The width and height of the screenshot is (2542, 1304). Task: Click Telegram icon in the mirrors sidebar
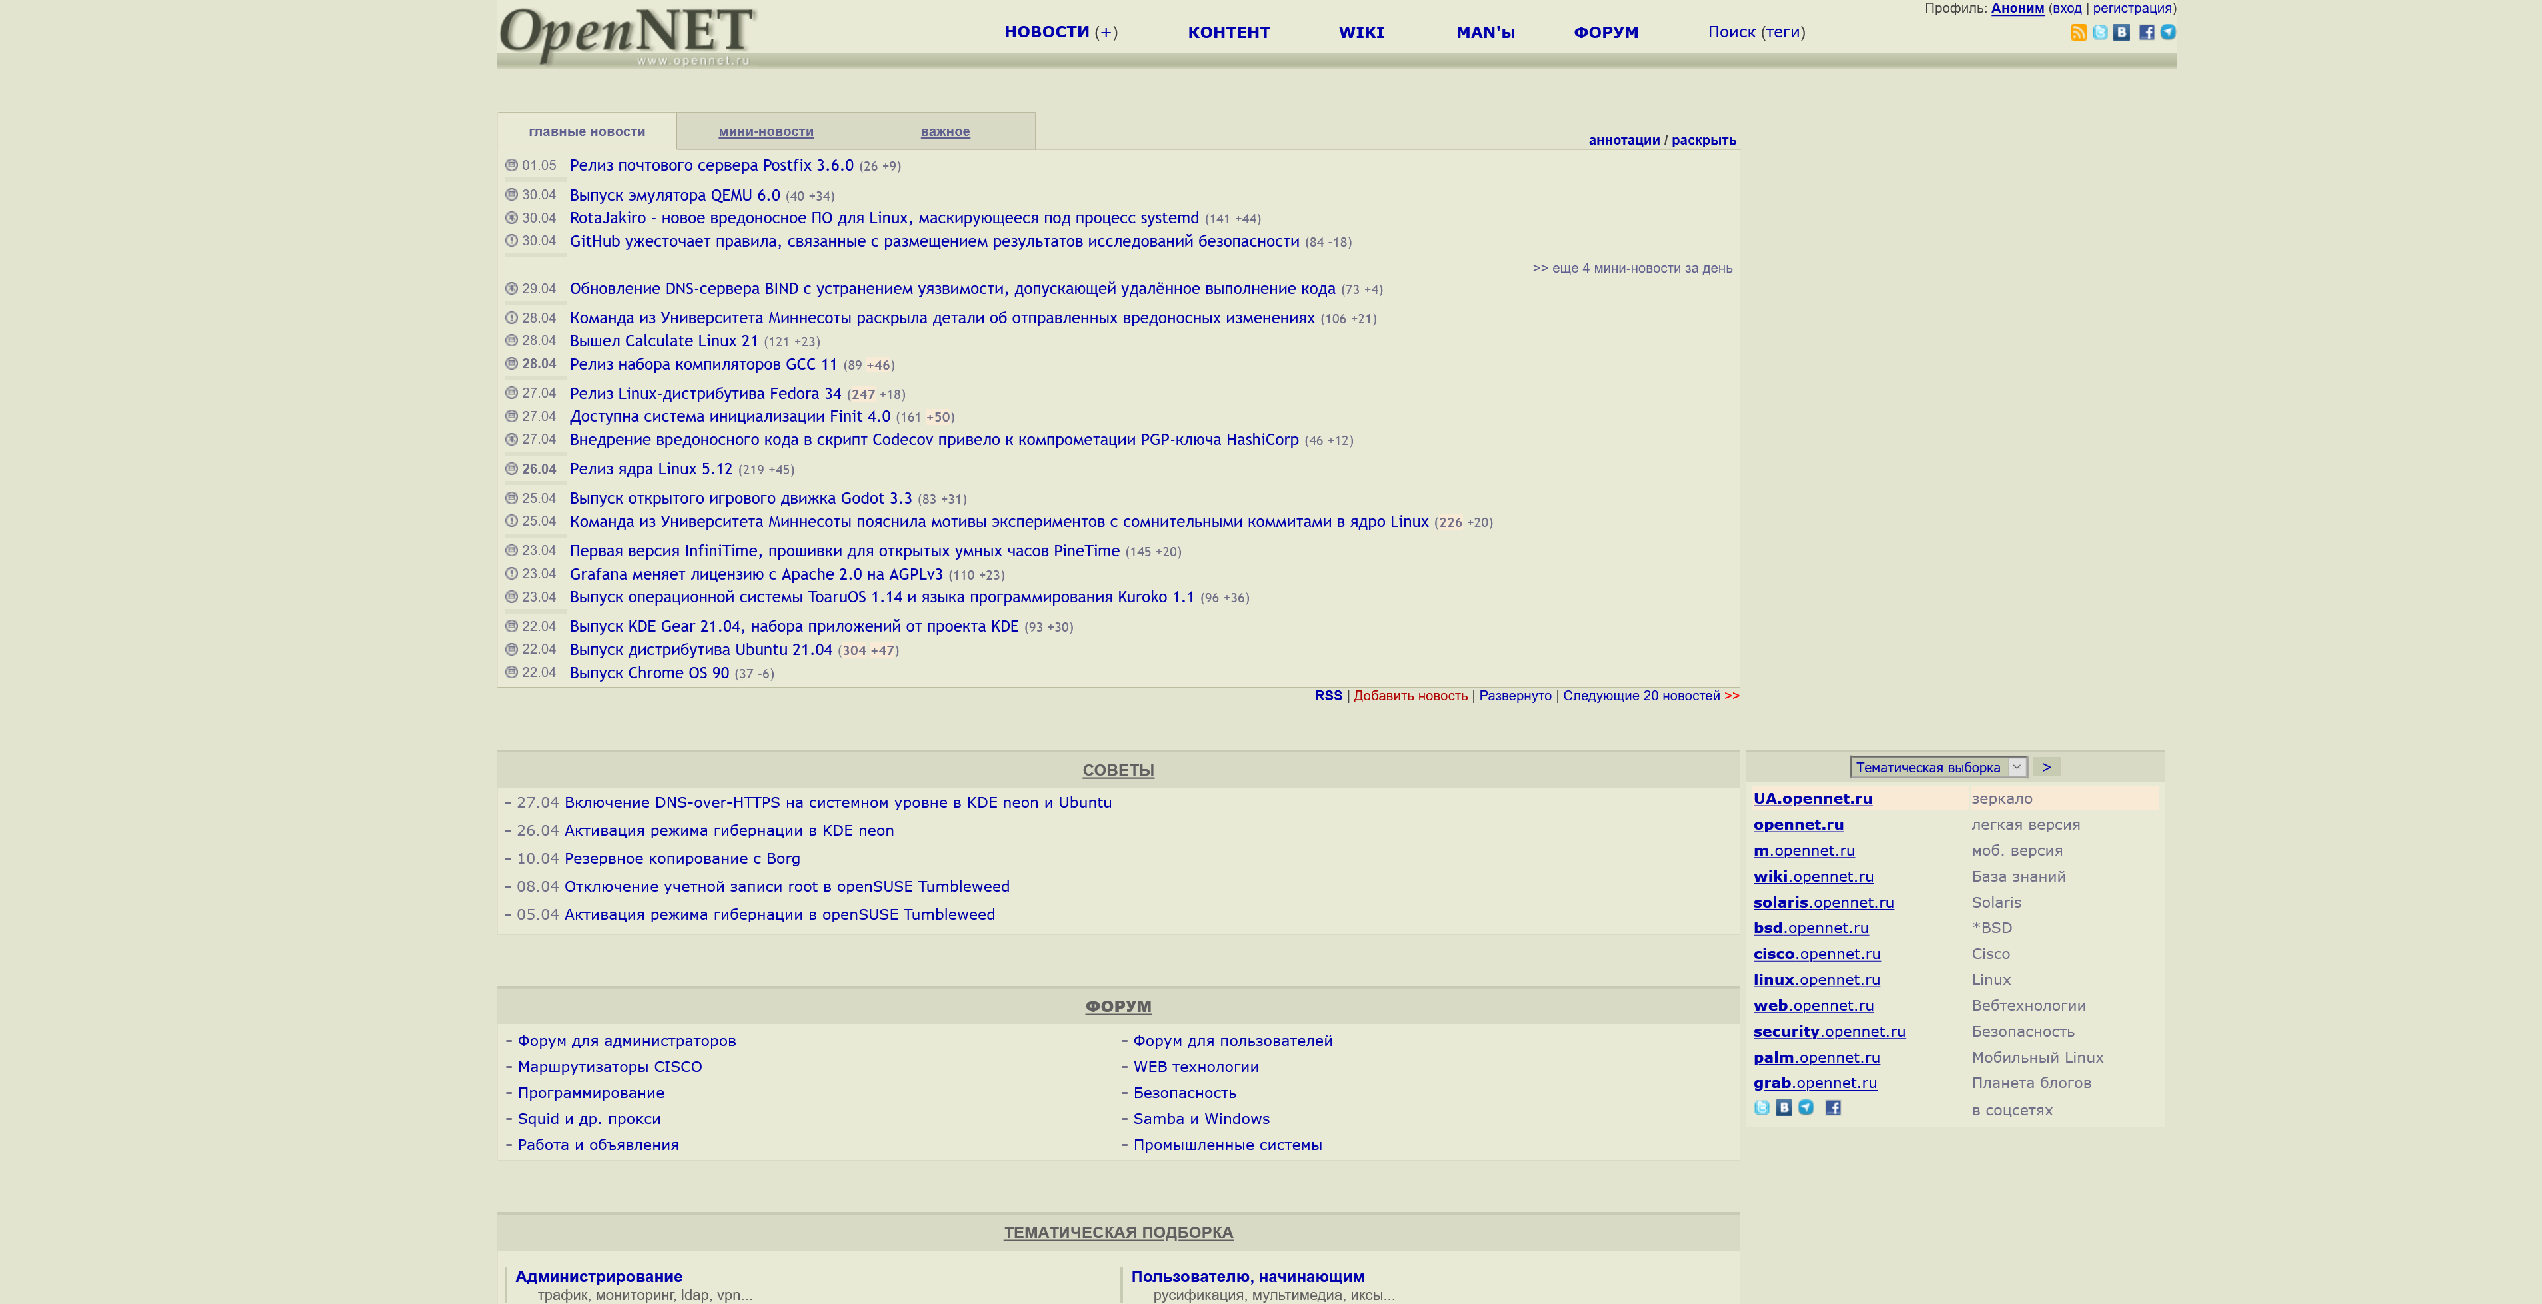pyautogui.click(x=1806, y=1107)
